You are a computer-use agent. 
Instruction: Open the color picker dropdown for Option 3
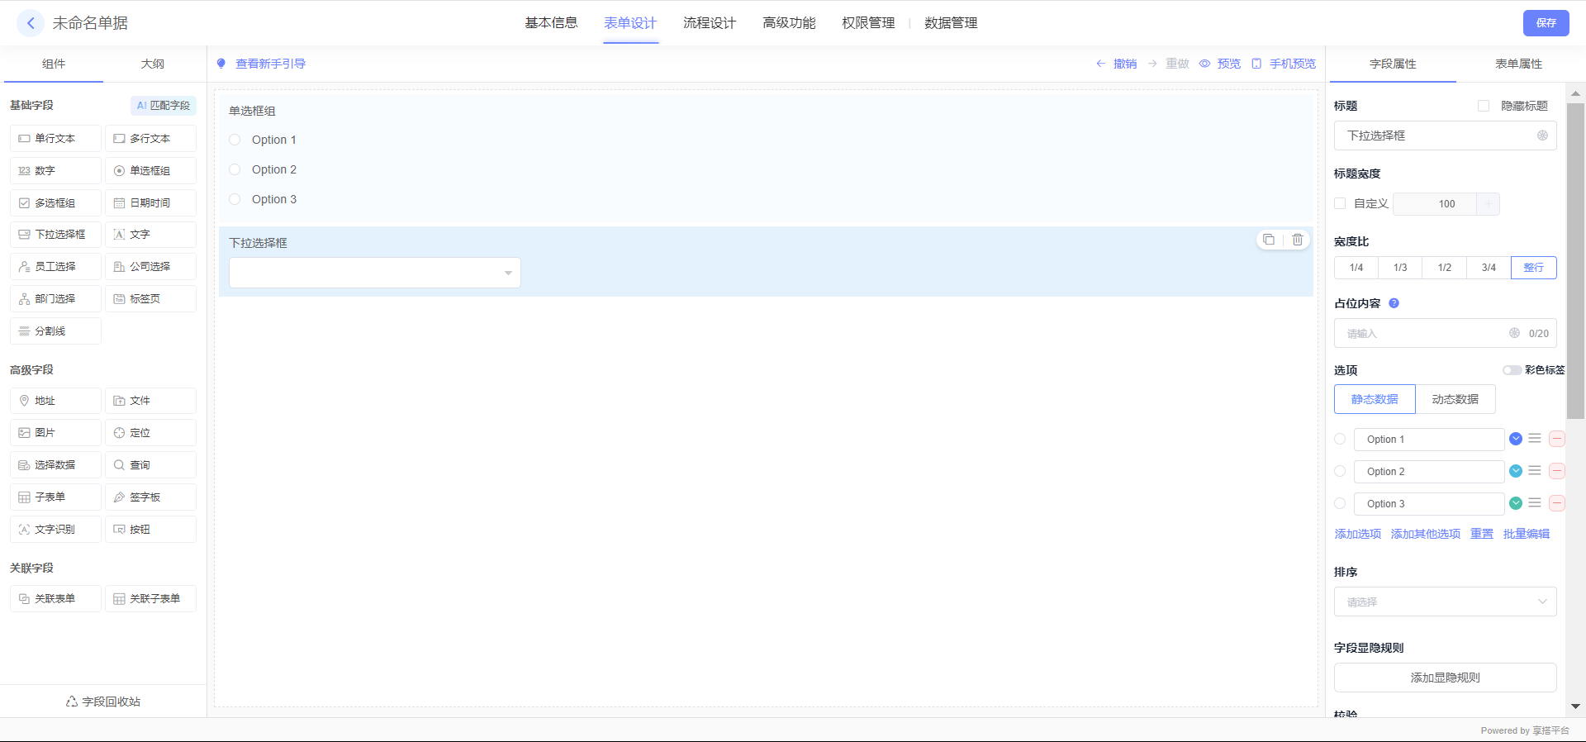pos(1516,503)
